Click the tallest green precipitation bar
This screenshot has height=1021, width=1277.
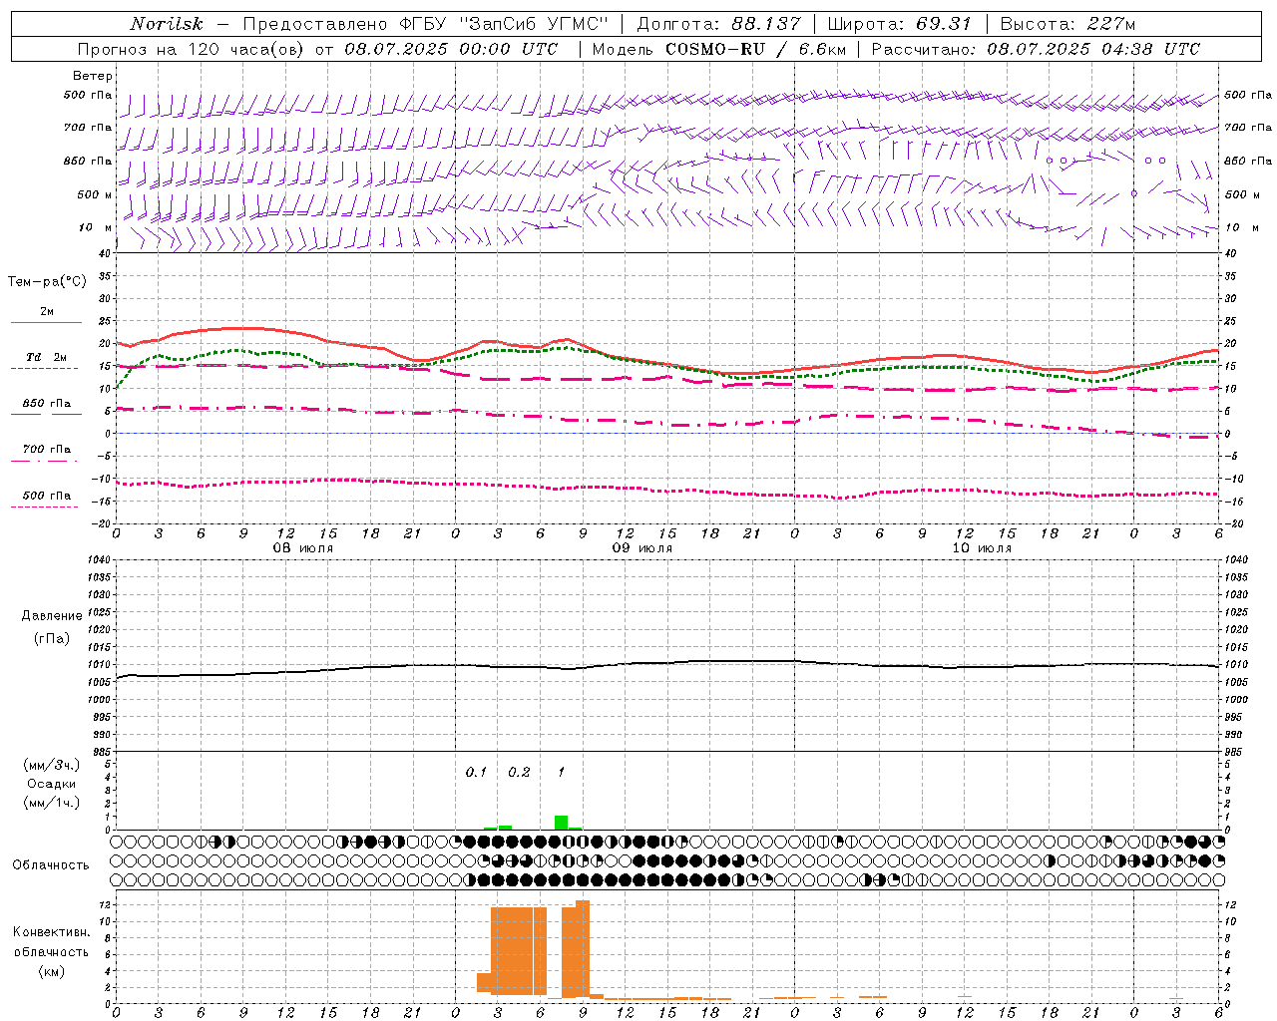(562, 823)
